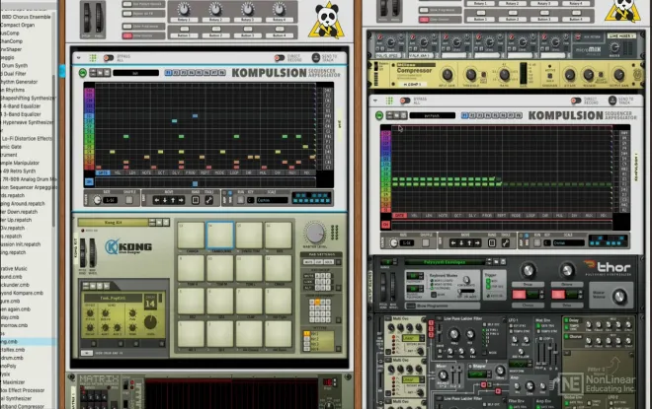Viewport: 652px width, 409px height.
Task: Hit Kong pad 1
Action: 191,334
